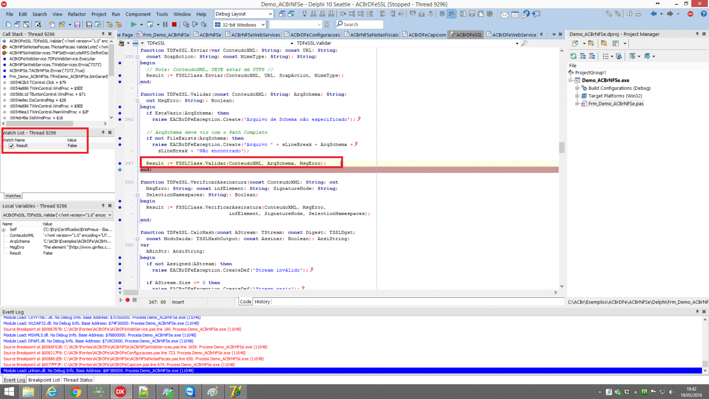This screenshot has height=399, width=709.
Task: Expand the Target Platforms (Win32) node
Action: [577, 96]
